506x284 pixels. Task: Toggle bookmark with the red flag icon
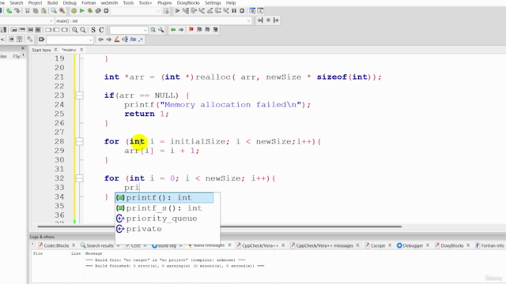click(191, 30)
